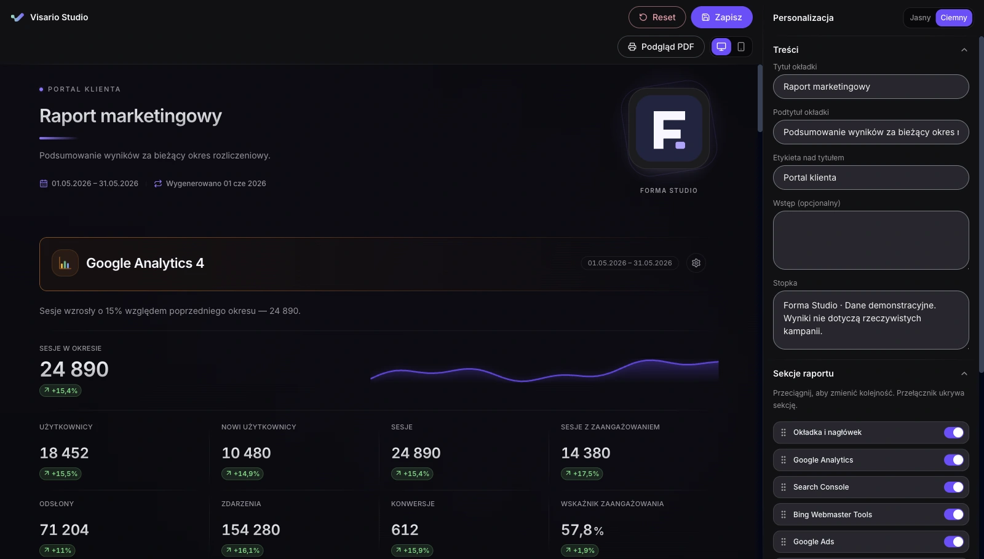The height and width of the screenshot is (559, 984).
Task: Disable the Google Analytics section switch
Action: 954,460
